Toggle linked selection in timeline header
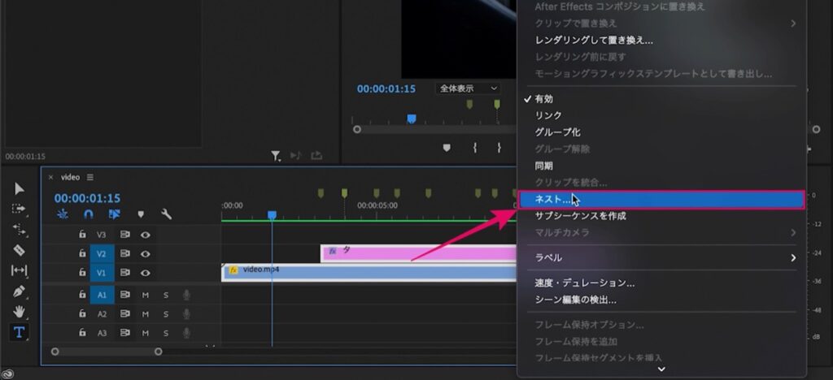 [x=114, y=214]
